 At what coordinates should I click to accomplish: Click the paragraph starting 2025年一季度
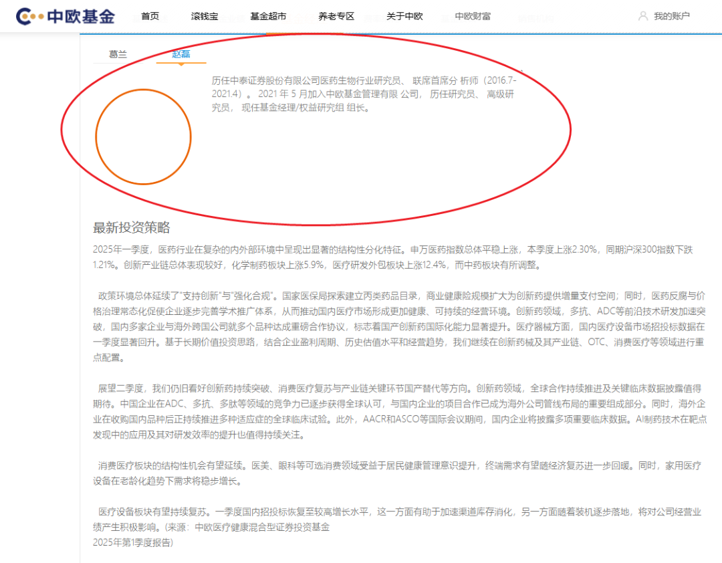[x=393, y=257]
